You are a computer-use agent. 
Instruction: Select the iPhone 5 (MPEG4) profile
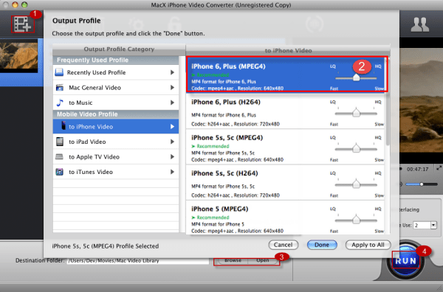pos(285,218)
